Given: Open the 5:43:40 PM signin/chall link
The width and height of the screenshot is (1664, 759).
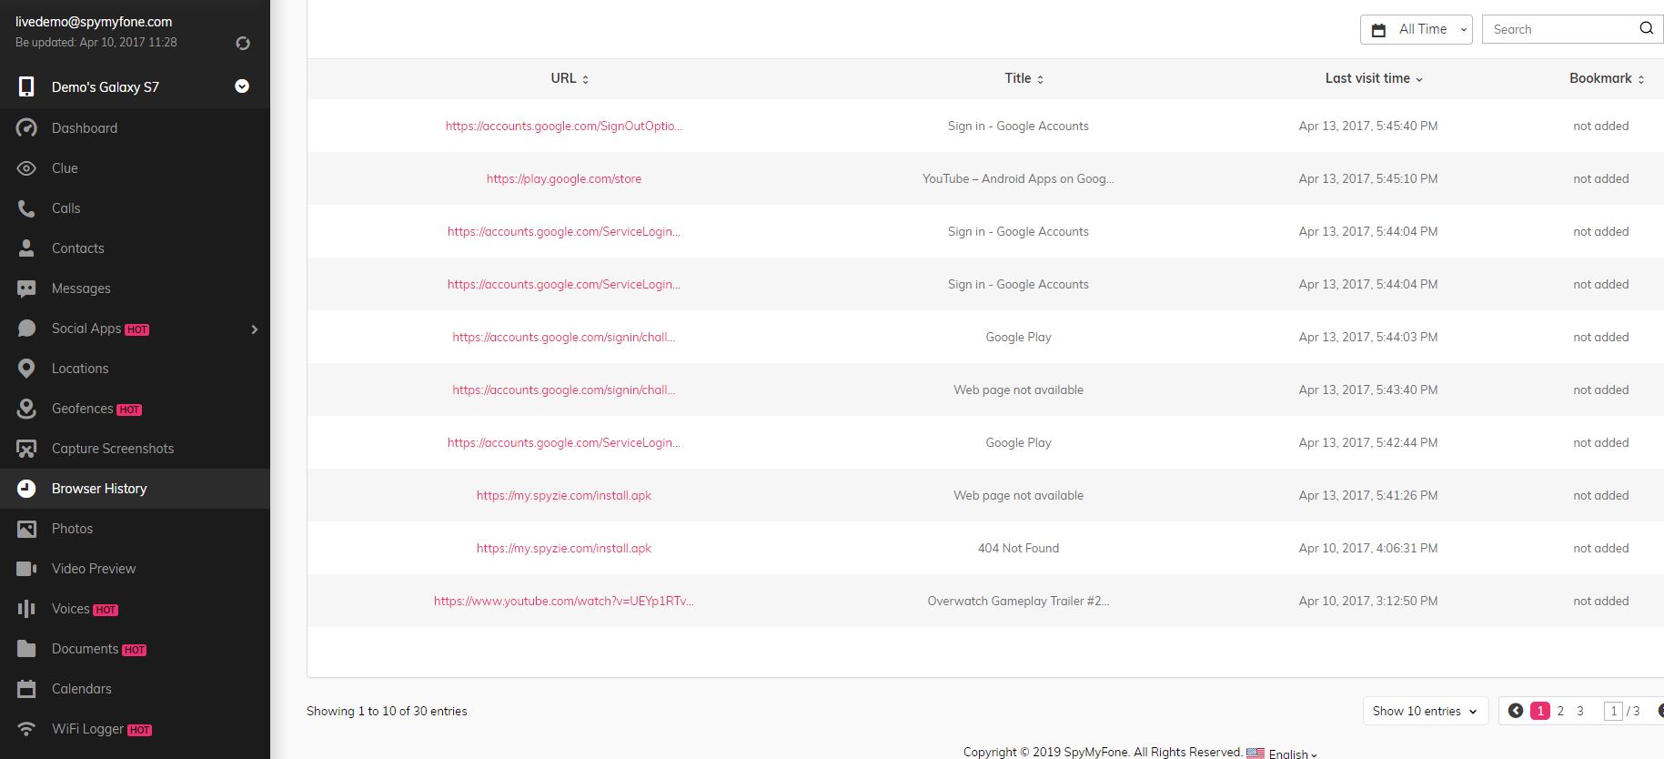Looking at the screenshot, I should 564,390.
